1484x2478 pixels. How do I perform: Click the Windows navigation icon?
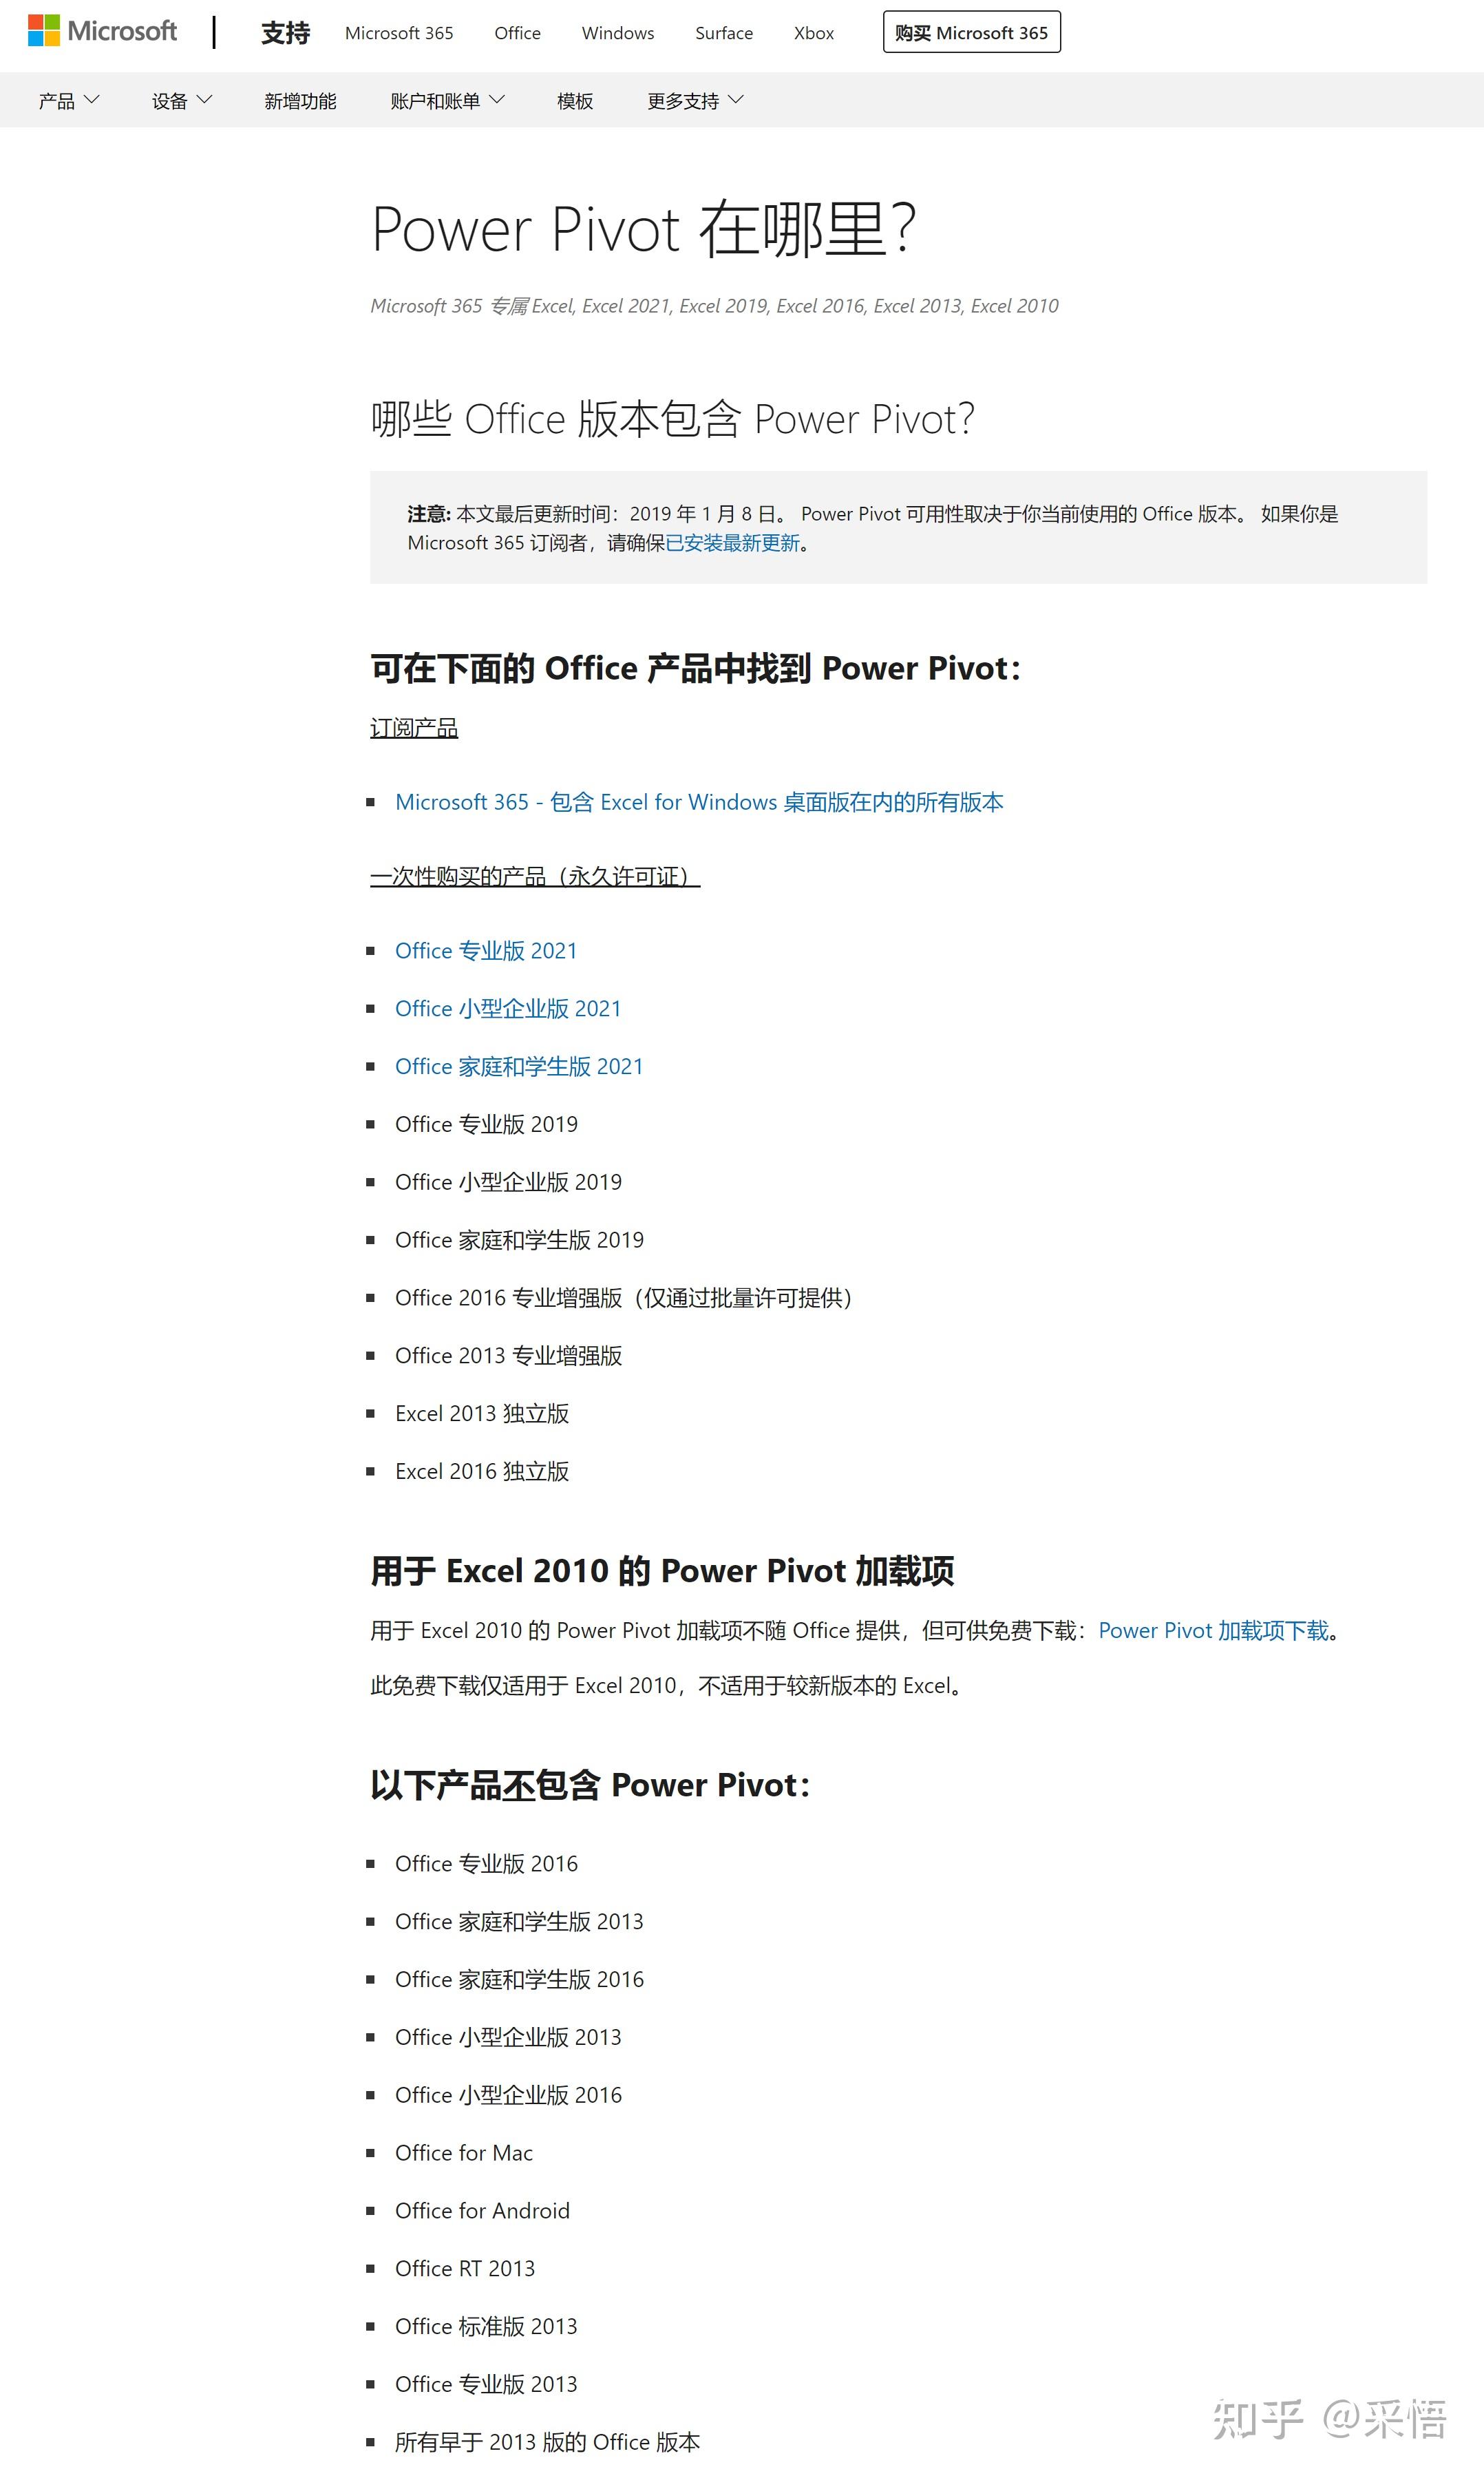tap(617, 32)
